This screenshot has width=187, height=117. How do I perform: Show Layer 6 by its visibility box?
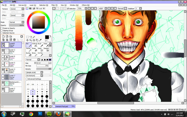point(3,56)
